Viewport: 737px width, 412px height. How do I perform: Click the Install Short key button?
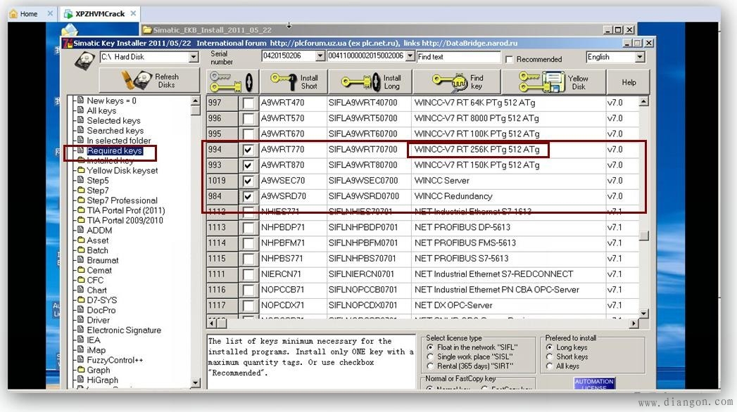294,82
